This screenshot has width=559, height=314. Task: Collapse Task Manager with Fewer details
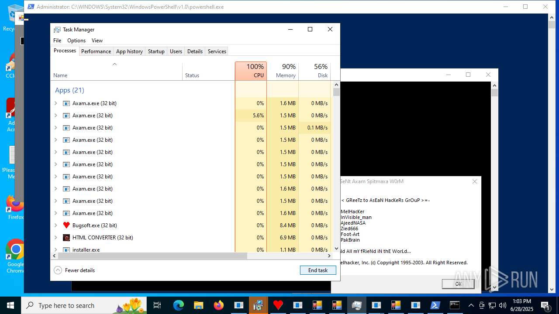(x=74, y=270)
